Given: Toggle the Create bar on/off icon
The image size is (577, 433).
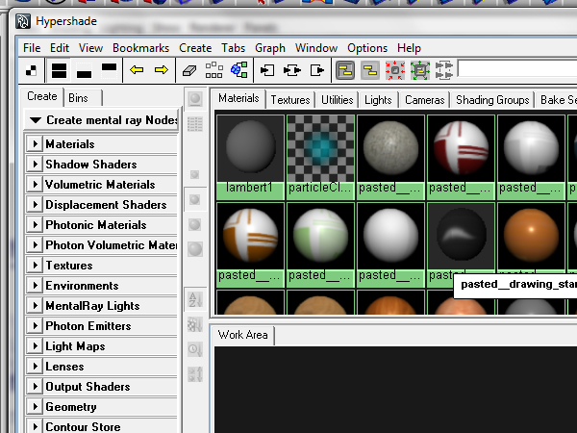Looking at the screenshot, I should (31, 70).
